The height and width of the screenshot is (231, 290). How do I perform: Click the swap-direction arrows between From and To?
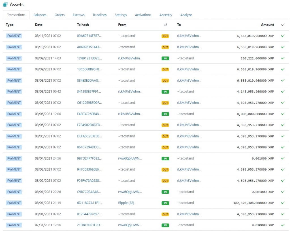(165, 25)
